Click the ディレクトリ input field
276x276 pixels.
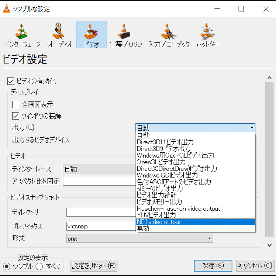[101, 212]
